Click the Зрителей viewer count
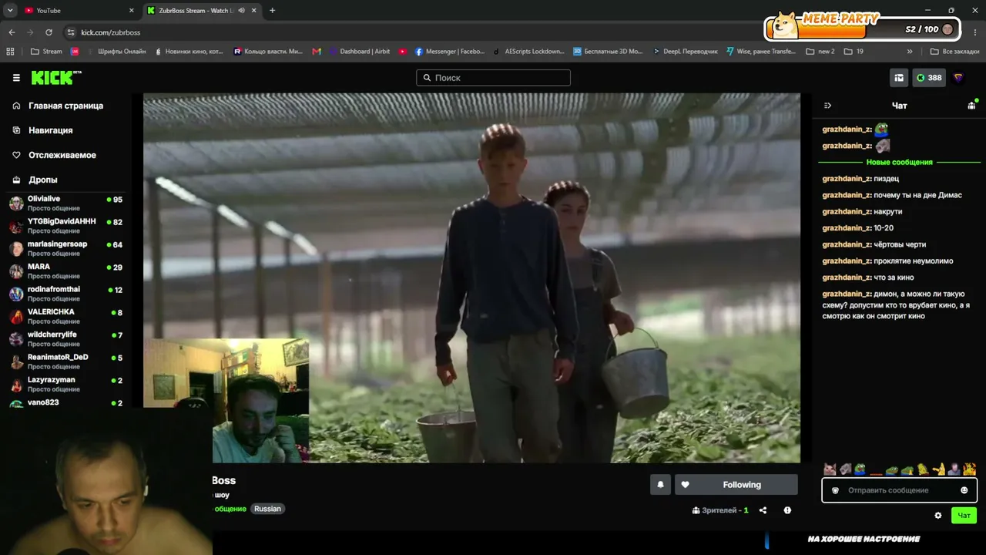Viewport: 986px width, 555px height. [x=720, y=510]
